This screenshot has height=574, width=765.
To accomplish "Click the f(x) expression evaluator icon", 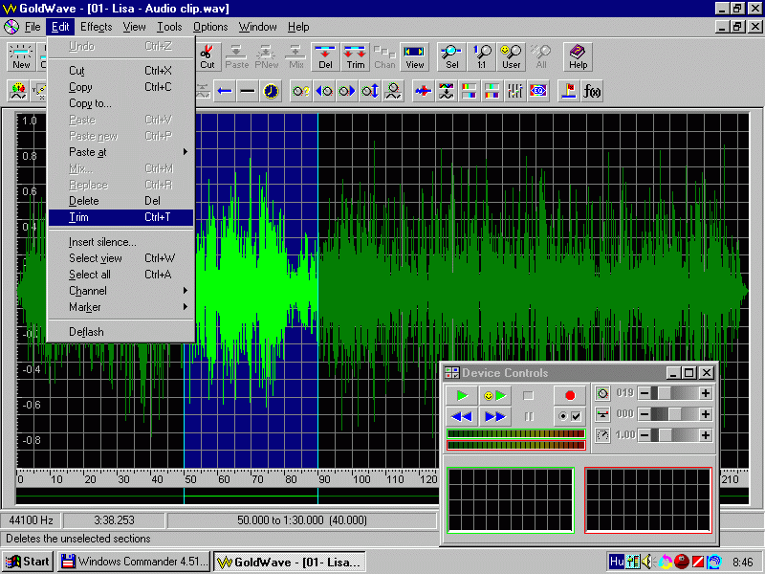I will tap(592, 91).
